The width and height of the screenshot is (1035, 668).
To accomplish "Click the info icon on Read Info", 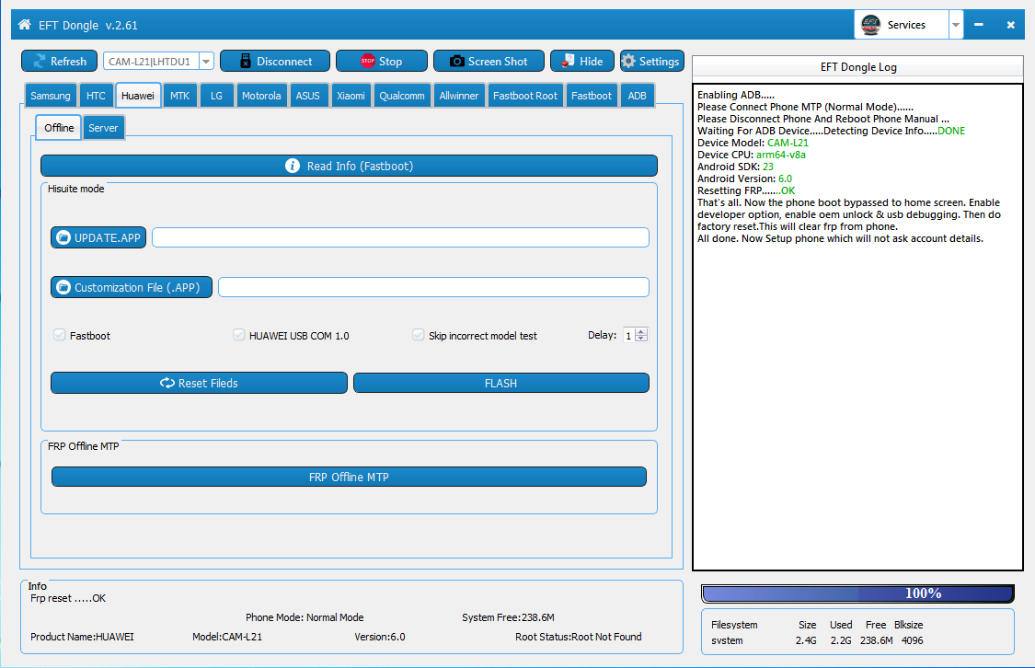I will click(293, 166).
